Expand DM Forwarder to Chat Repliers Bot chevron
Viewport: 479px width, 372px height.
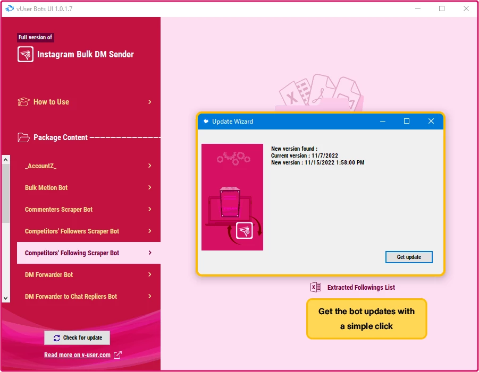pyautogui.click(x=150, y=296)
